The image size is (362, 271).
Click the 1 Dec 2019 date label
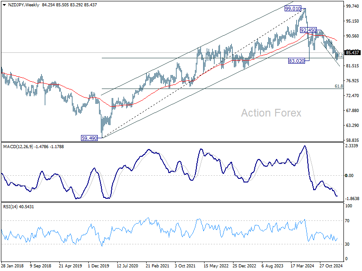click(99, 266)
